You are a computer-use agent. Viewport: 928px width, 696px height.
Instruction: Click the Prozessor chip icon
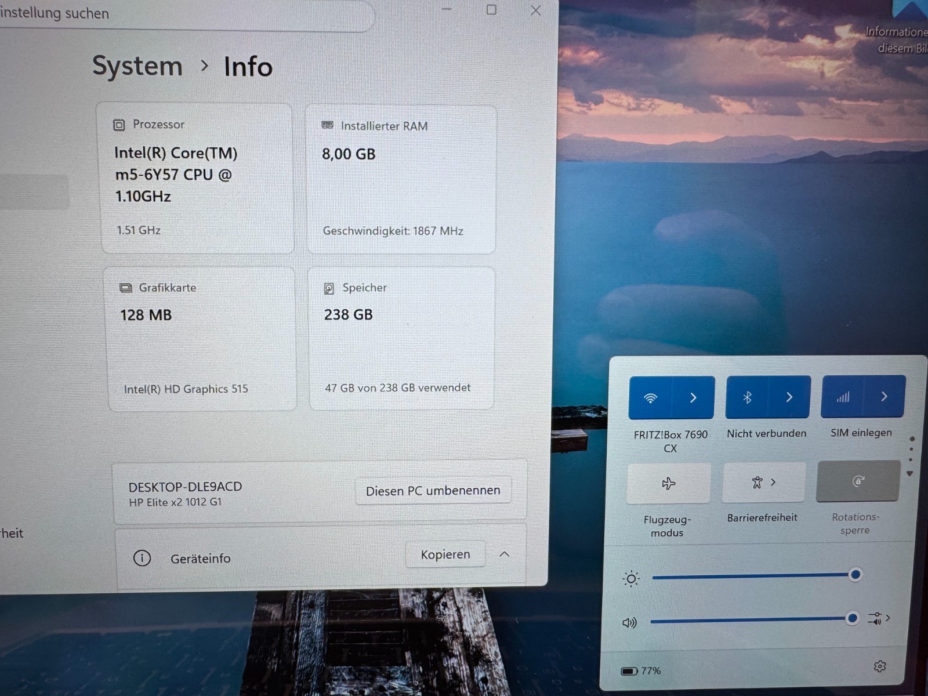pos(119,125)
